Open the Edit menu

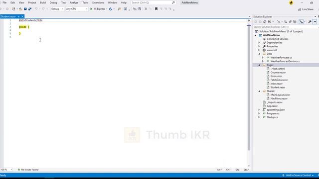pyautogui.click(x=12, y=2)
